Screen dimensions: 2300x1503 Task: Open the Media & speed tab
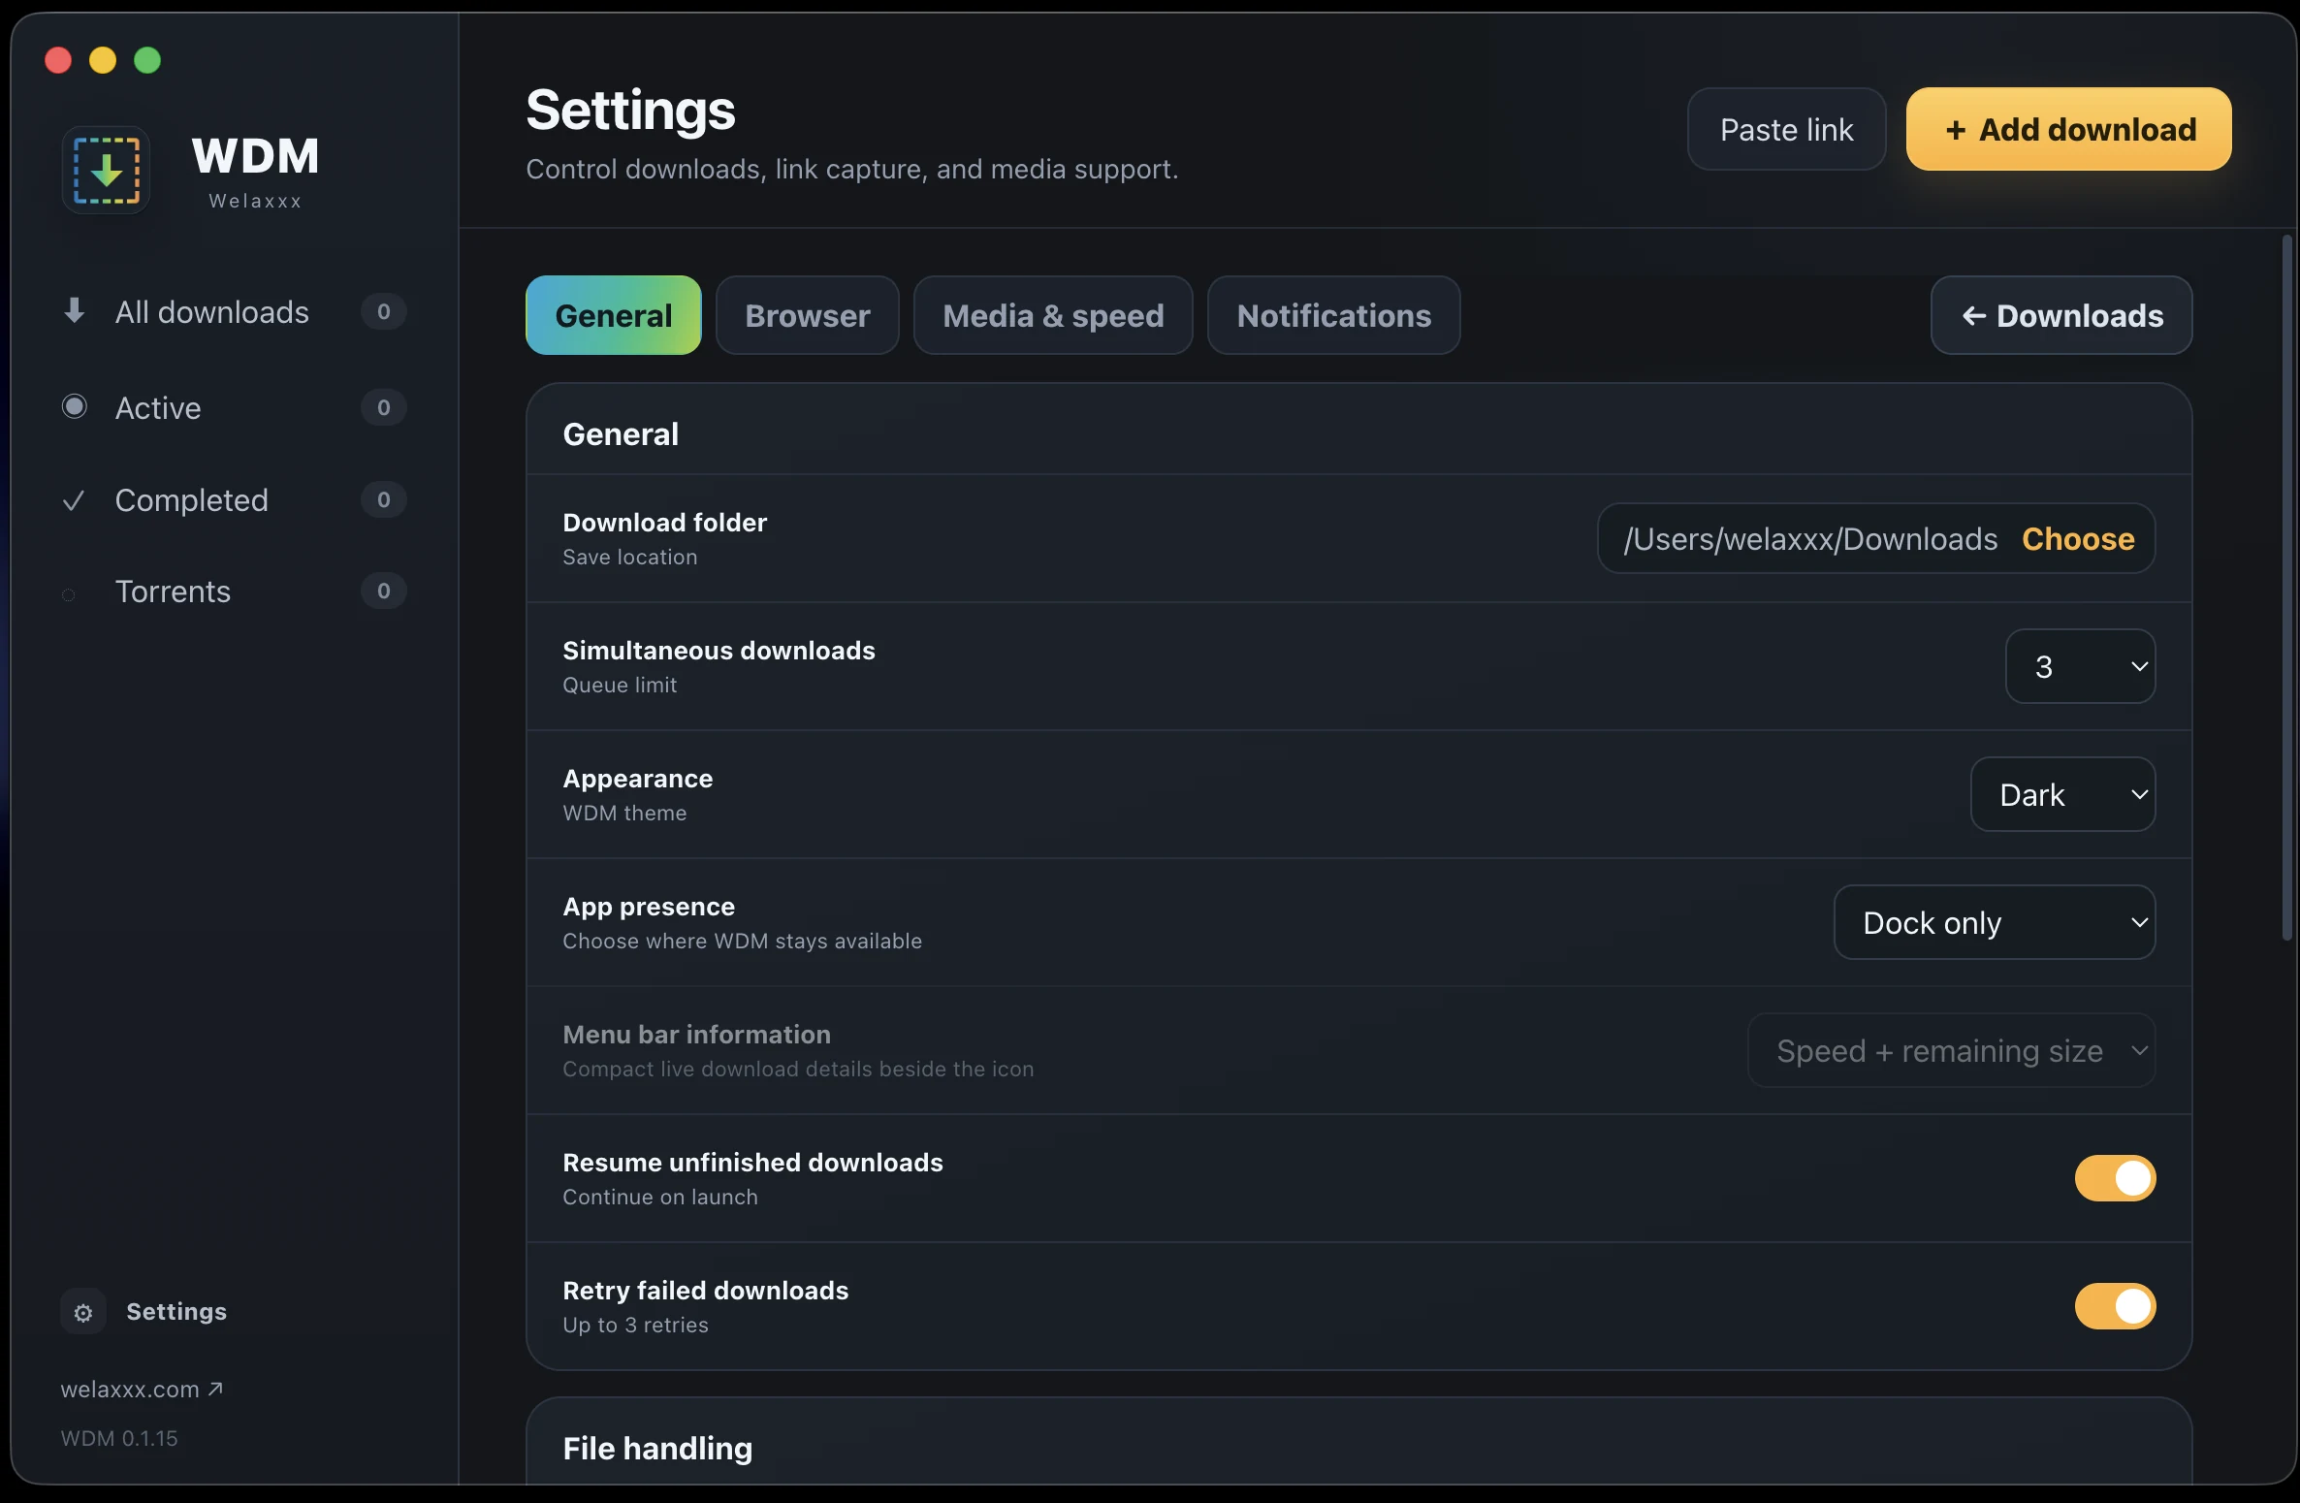tap(1053, 315)
